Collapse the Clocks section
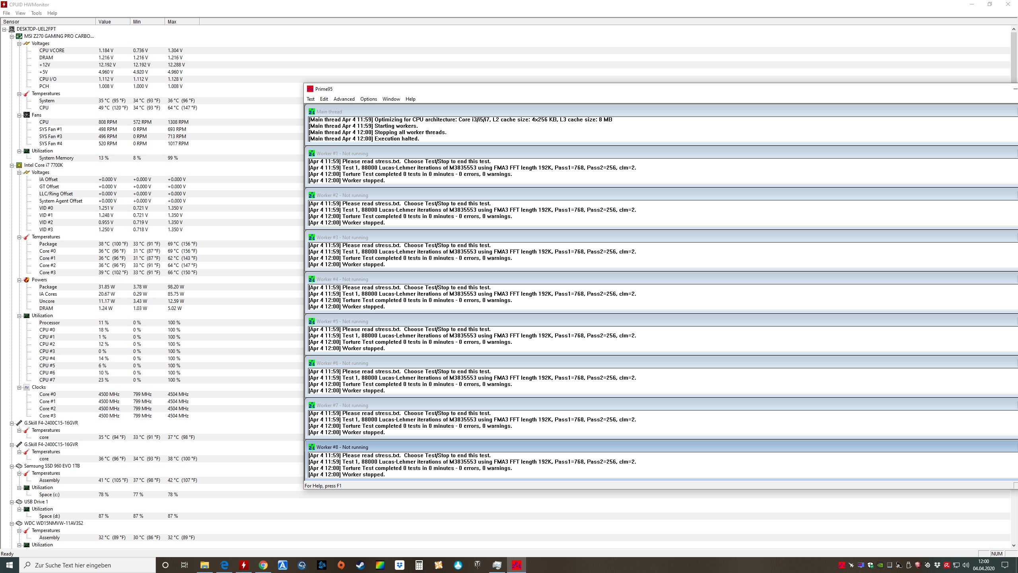This screenshot has height=573, width=1018. 19,387
